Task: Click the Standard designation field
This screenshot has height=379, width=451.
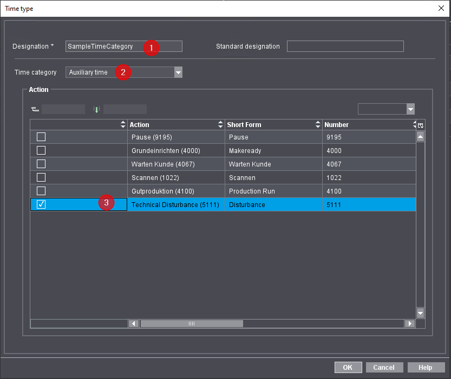Action: tap(345, 46)
